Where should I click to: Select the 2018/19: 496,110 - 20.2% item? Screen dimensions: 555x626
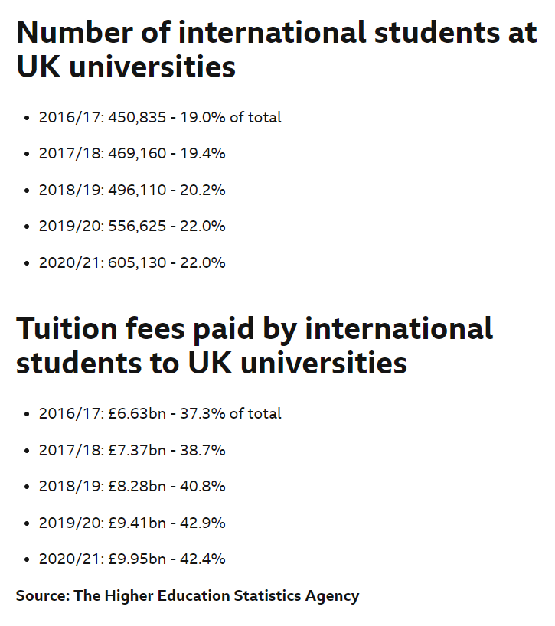pos(132,190)
